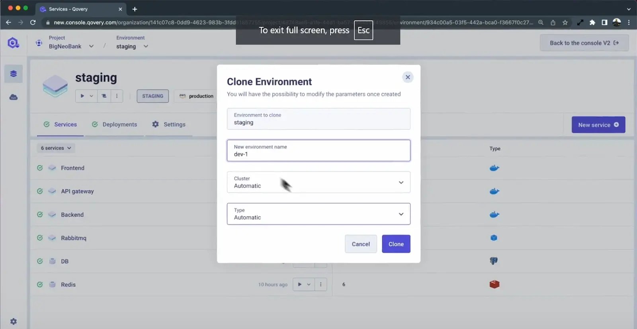Open the environment more options menu
The width and height of the screenshot is (637, 329).
pos(117,96)
